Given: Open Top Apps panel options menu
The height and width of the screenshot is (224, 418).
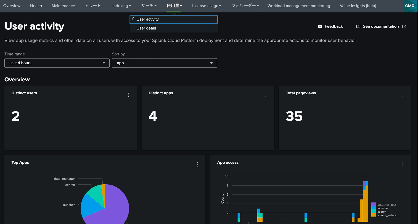Looking at the screenshot, I should 197,164.
